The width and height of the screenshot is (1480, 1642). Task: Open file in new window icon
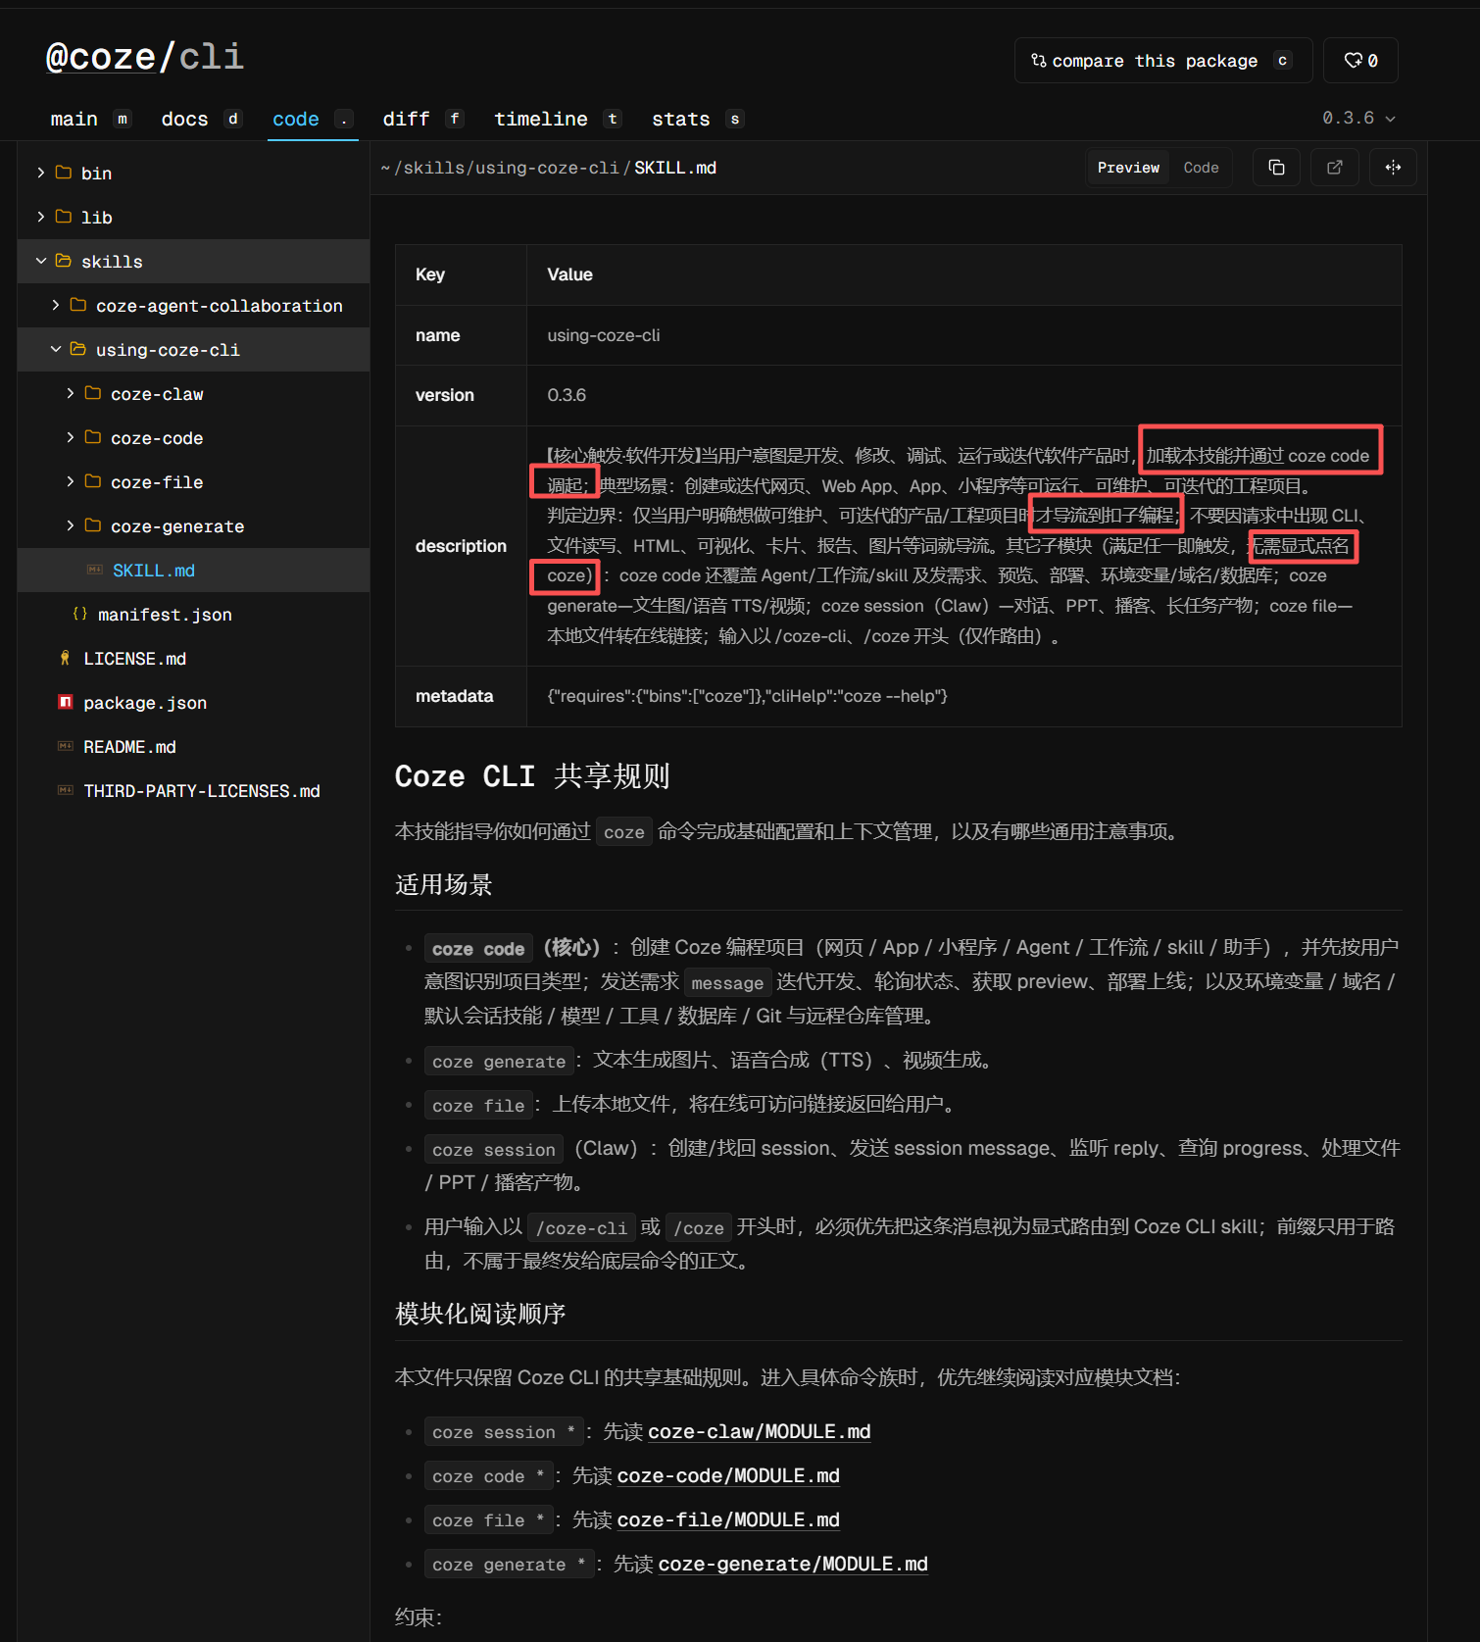pos(1335,168)
